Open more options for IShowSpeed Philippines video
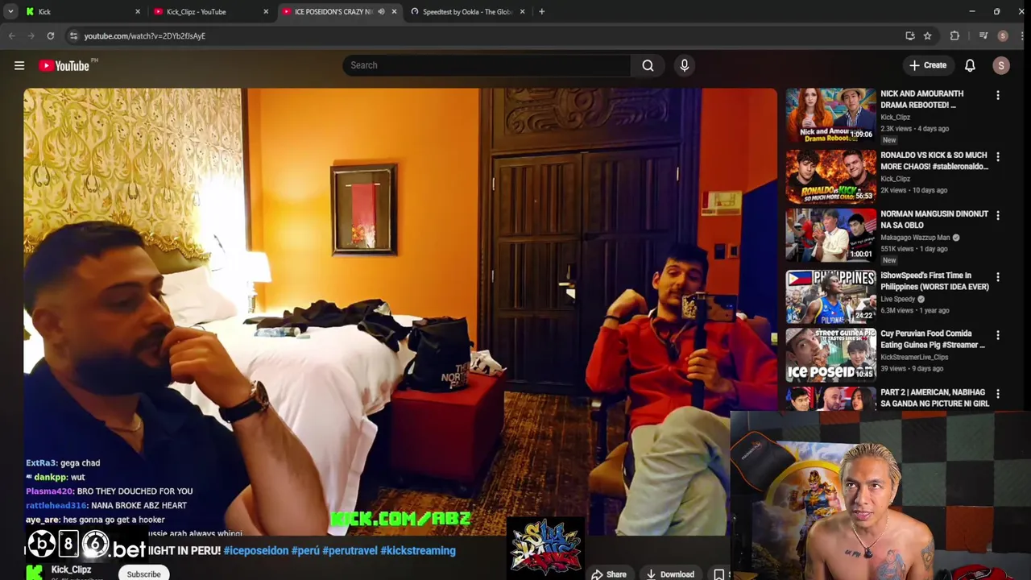 point(998,276)
